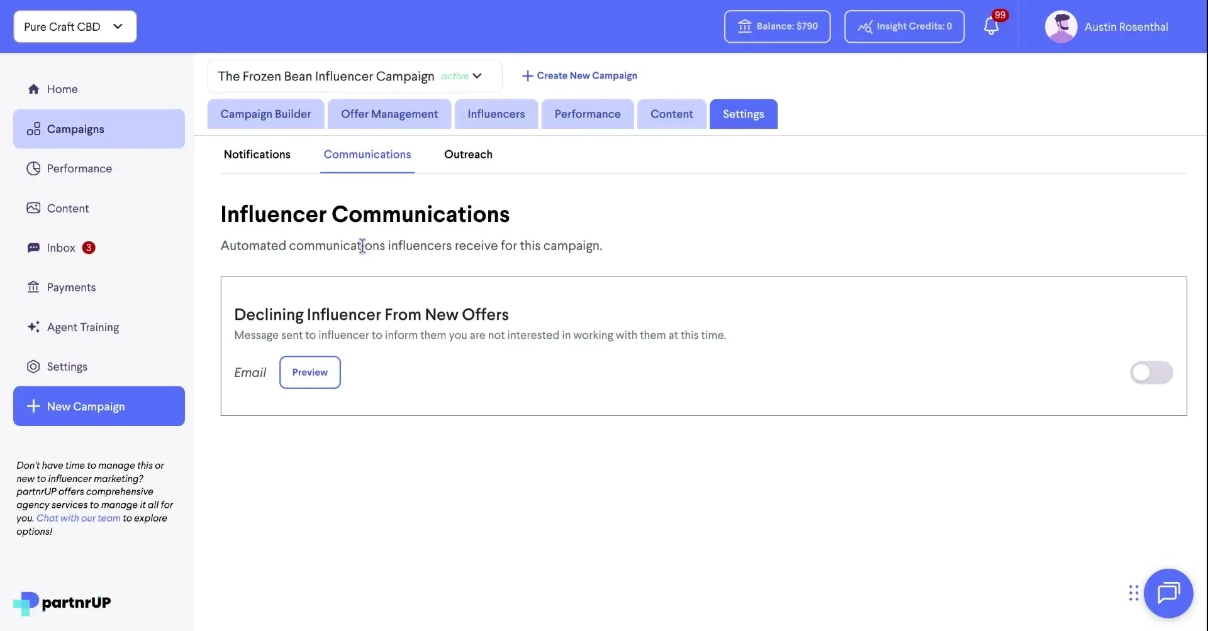Click the Agent Training sparkle icon

(33, 327)
